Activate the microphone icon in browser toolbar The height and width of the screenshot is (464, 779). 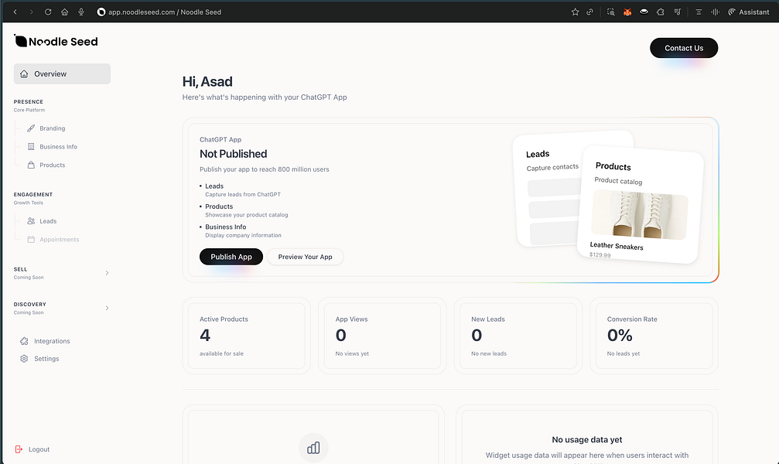tap(81, 12)
